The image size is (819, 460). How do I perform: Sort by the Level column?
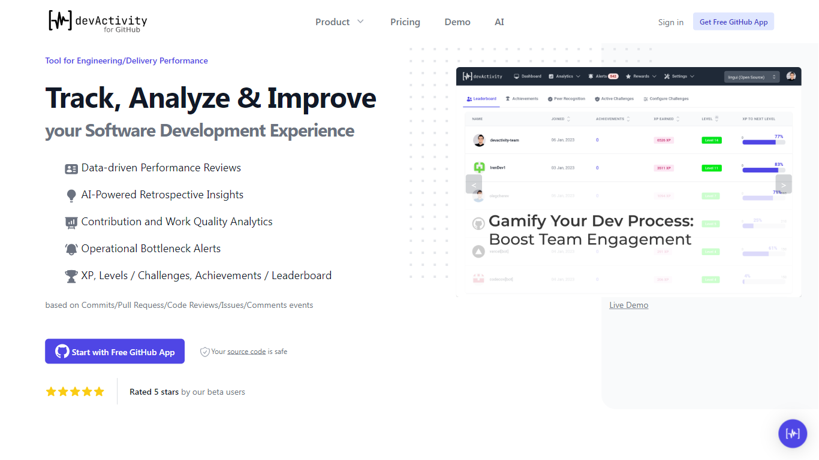click(710, 119)
